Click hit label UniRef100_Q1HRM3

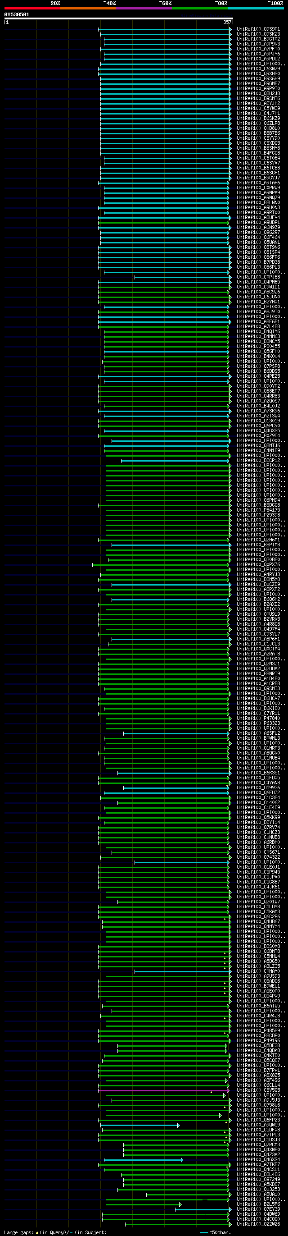pyautogui.click(x=258, y=748)
